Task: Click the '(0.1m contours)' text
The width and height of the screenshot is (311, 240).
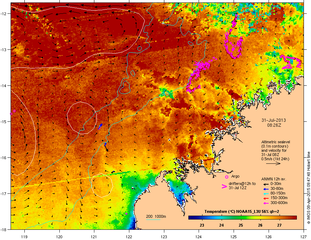Action: [x=275, y=146]
